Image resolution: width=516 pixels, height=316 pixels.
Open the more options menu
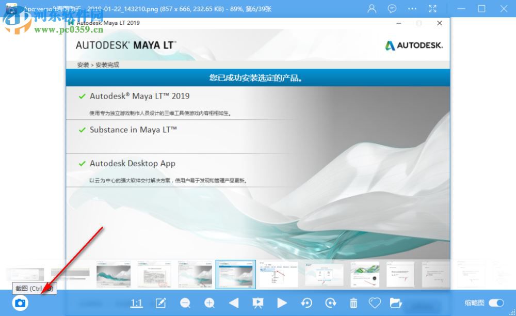click(412, 9)
